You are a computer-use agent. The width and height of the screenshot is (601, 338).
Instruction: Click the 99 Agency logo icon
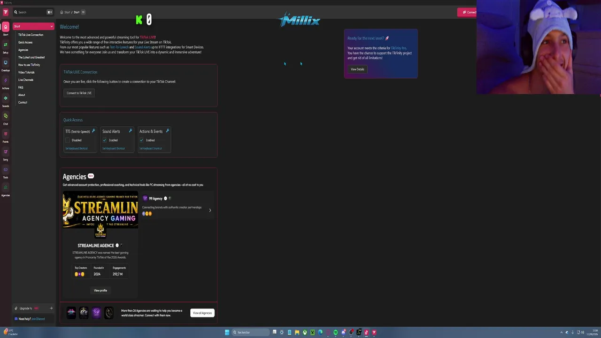coord(145,199)
